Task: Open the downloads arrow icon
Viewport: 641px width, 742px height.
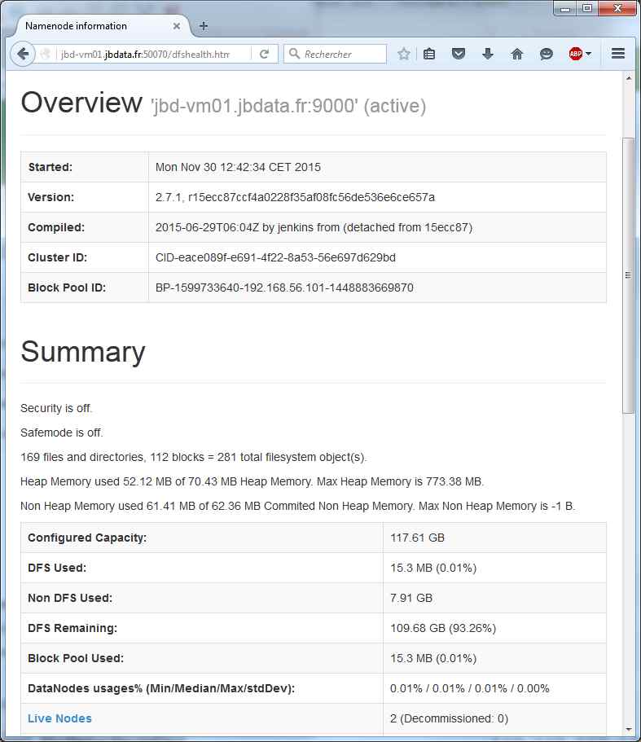Action: point(488,54)
